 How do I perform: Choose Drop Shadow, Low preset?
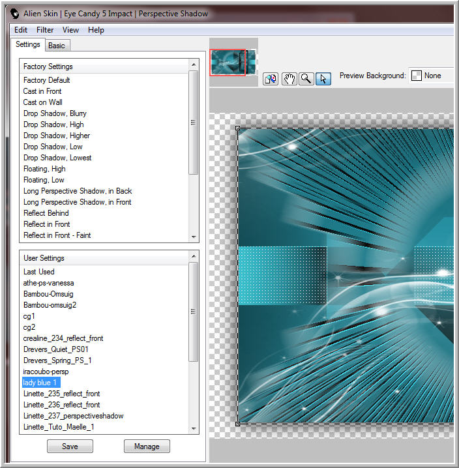53,147
